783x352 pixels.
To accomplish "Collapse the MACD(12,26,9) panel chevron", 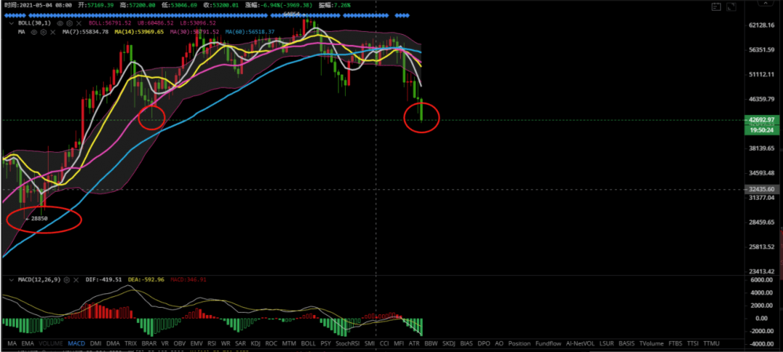I will click(12, 280).
